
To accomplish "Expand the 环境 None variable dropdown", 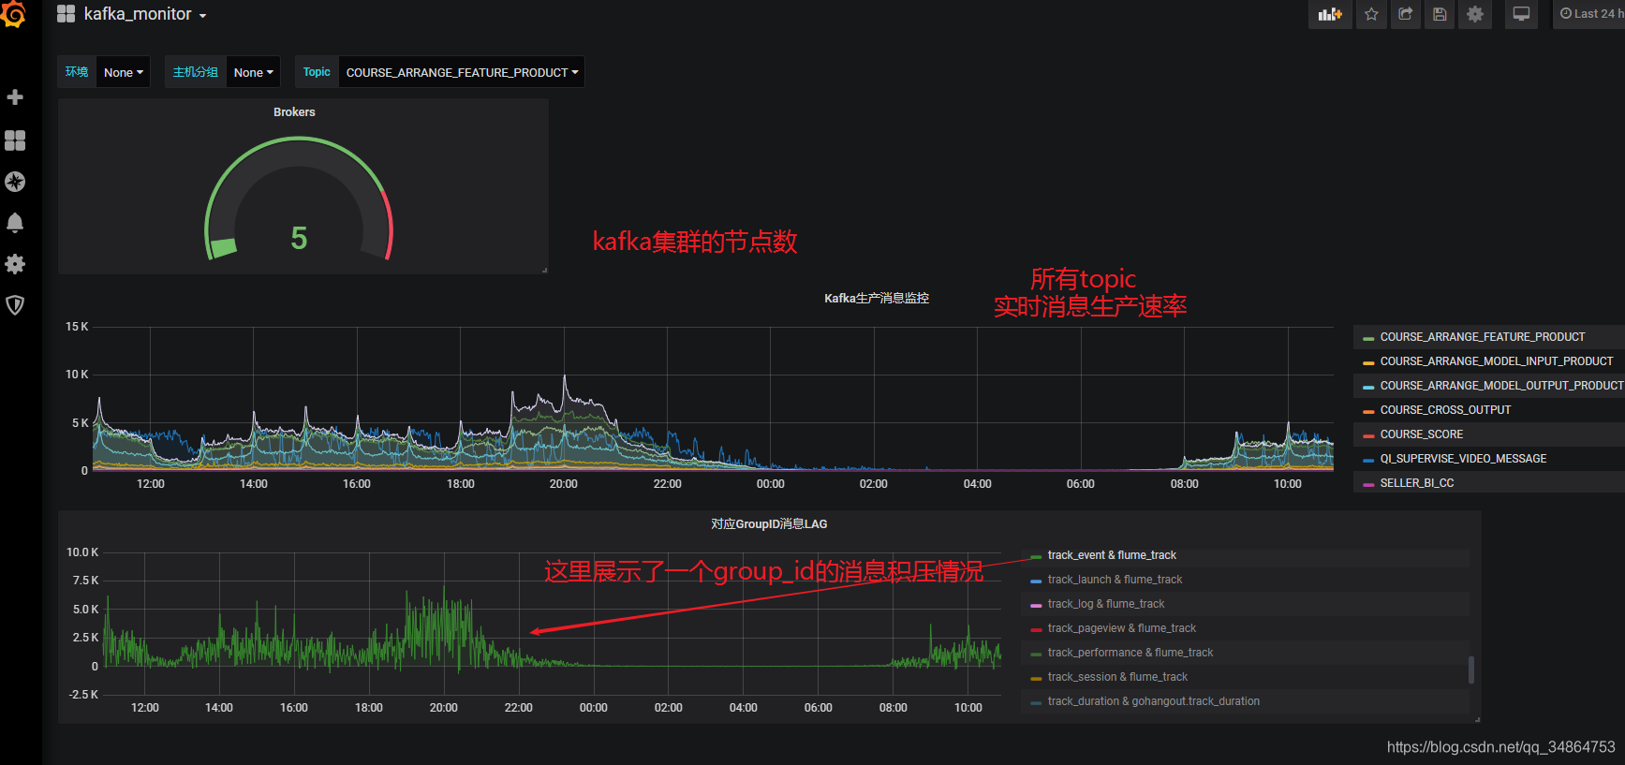I will point(124,72).
